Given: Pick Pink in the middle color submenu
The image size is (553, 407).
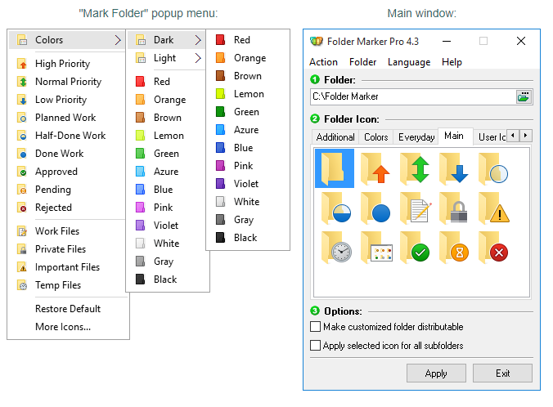Looking at the screenshot, I should click(166, 208).
